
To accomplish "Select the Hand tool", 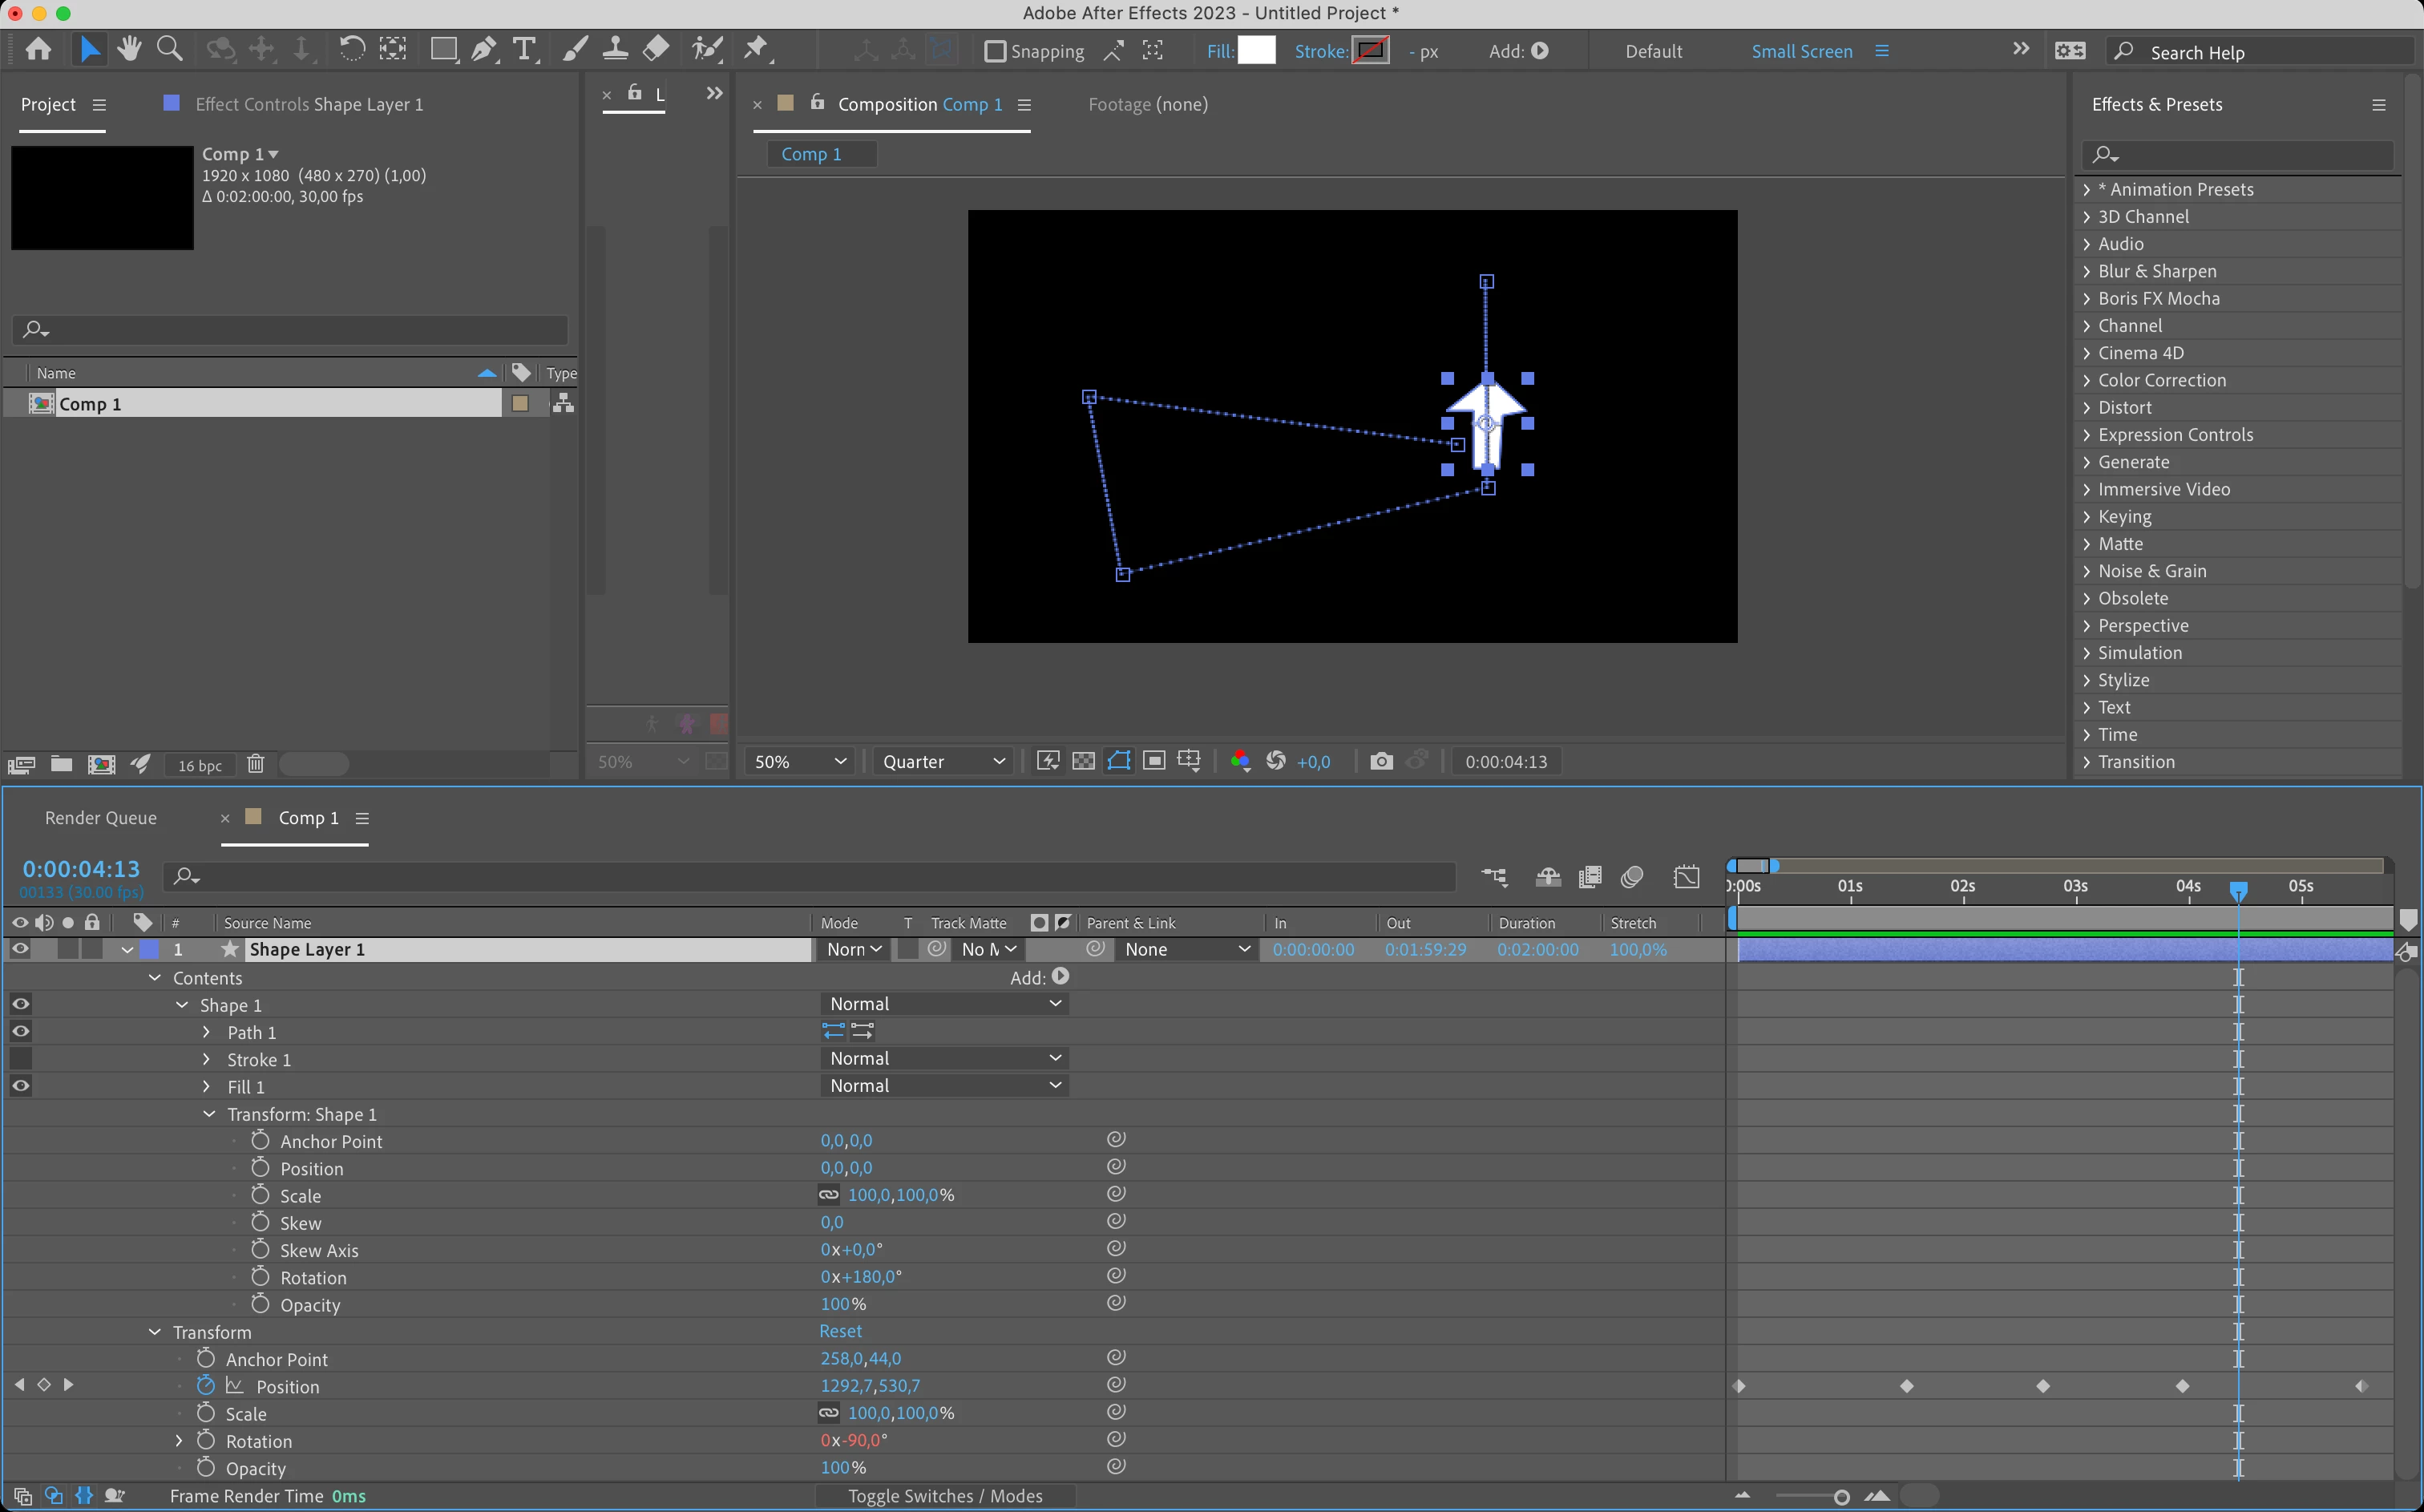I will pyautogui.click(x=129, y=49).
